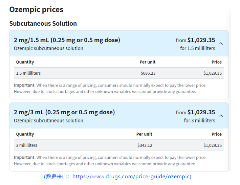Screen dimensions: 240x185
Task: Click the Quantity header in the first table
Action: pos(25,62)
